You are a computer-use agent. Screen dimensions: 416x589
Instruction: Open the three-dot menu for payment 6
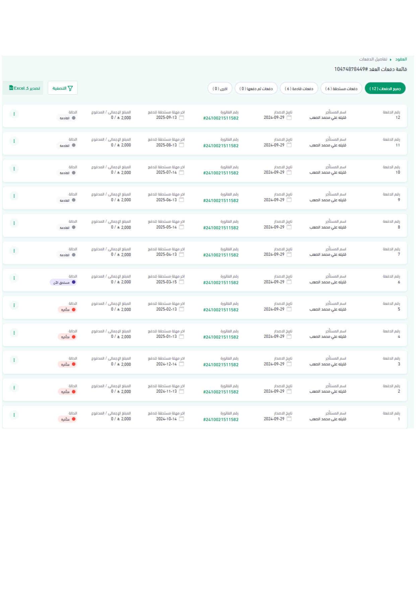pyautogui.click(x=14, y=278)
